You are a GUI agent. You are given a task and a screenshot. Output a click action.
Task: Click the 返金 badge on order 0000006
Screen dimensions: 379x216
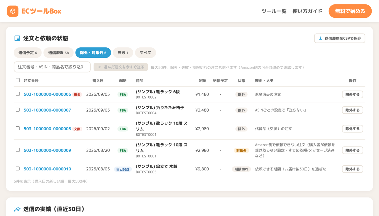click(x=77, y=95)
